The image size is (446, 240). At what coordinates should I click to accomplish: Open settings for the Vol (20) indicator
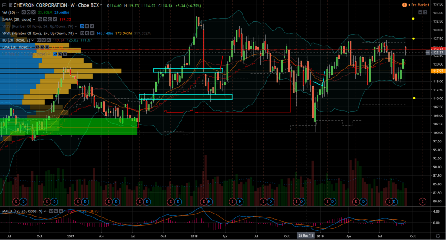click(x=28, y=13)
